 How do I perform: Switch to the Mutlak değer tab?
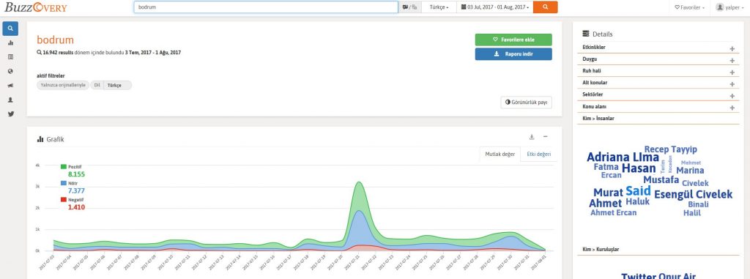click(x=500, y=154)
